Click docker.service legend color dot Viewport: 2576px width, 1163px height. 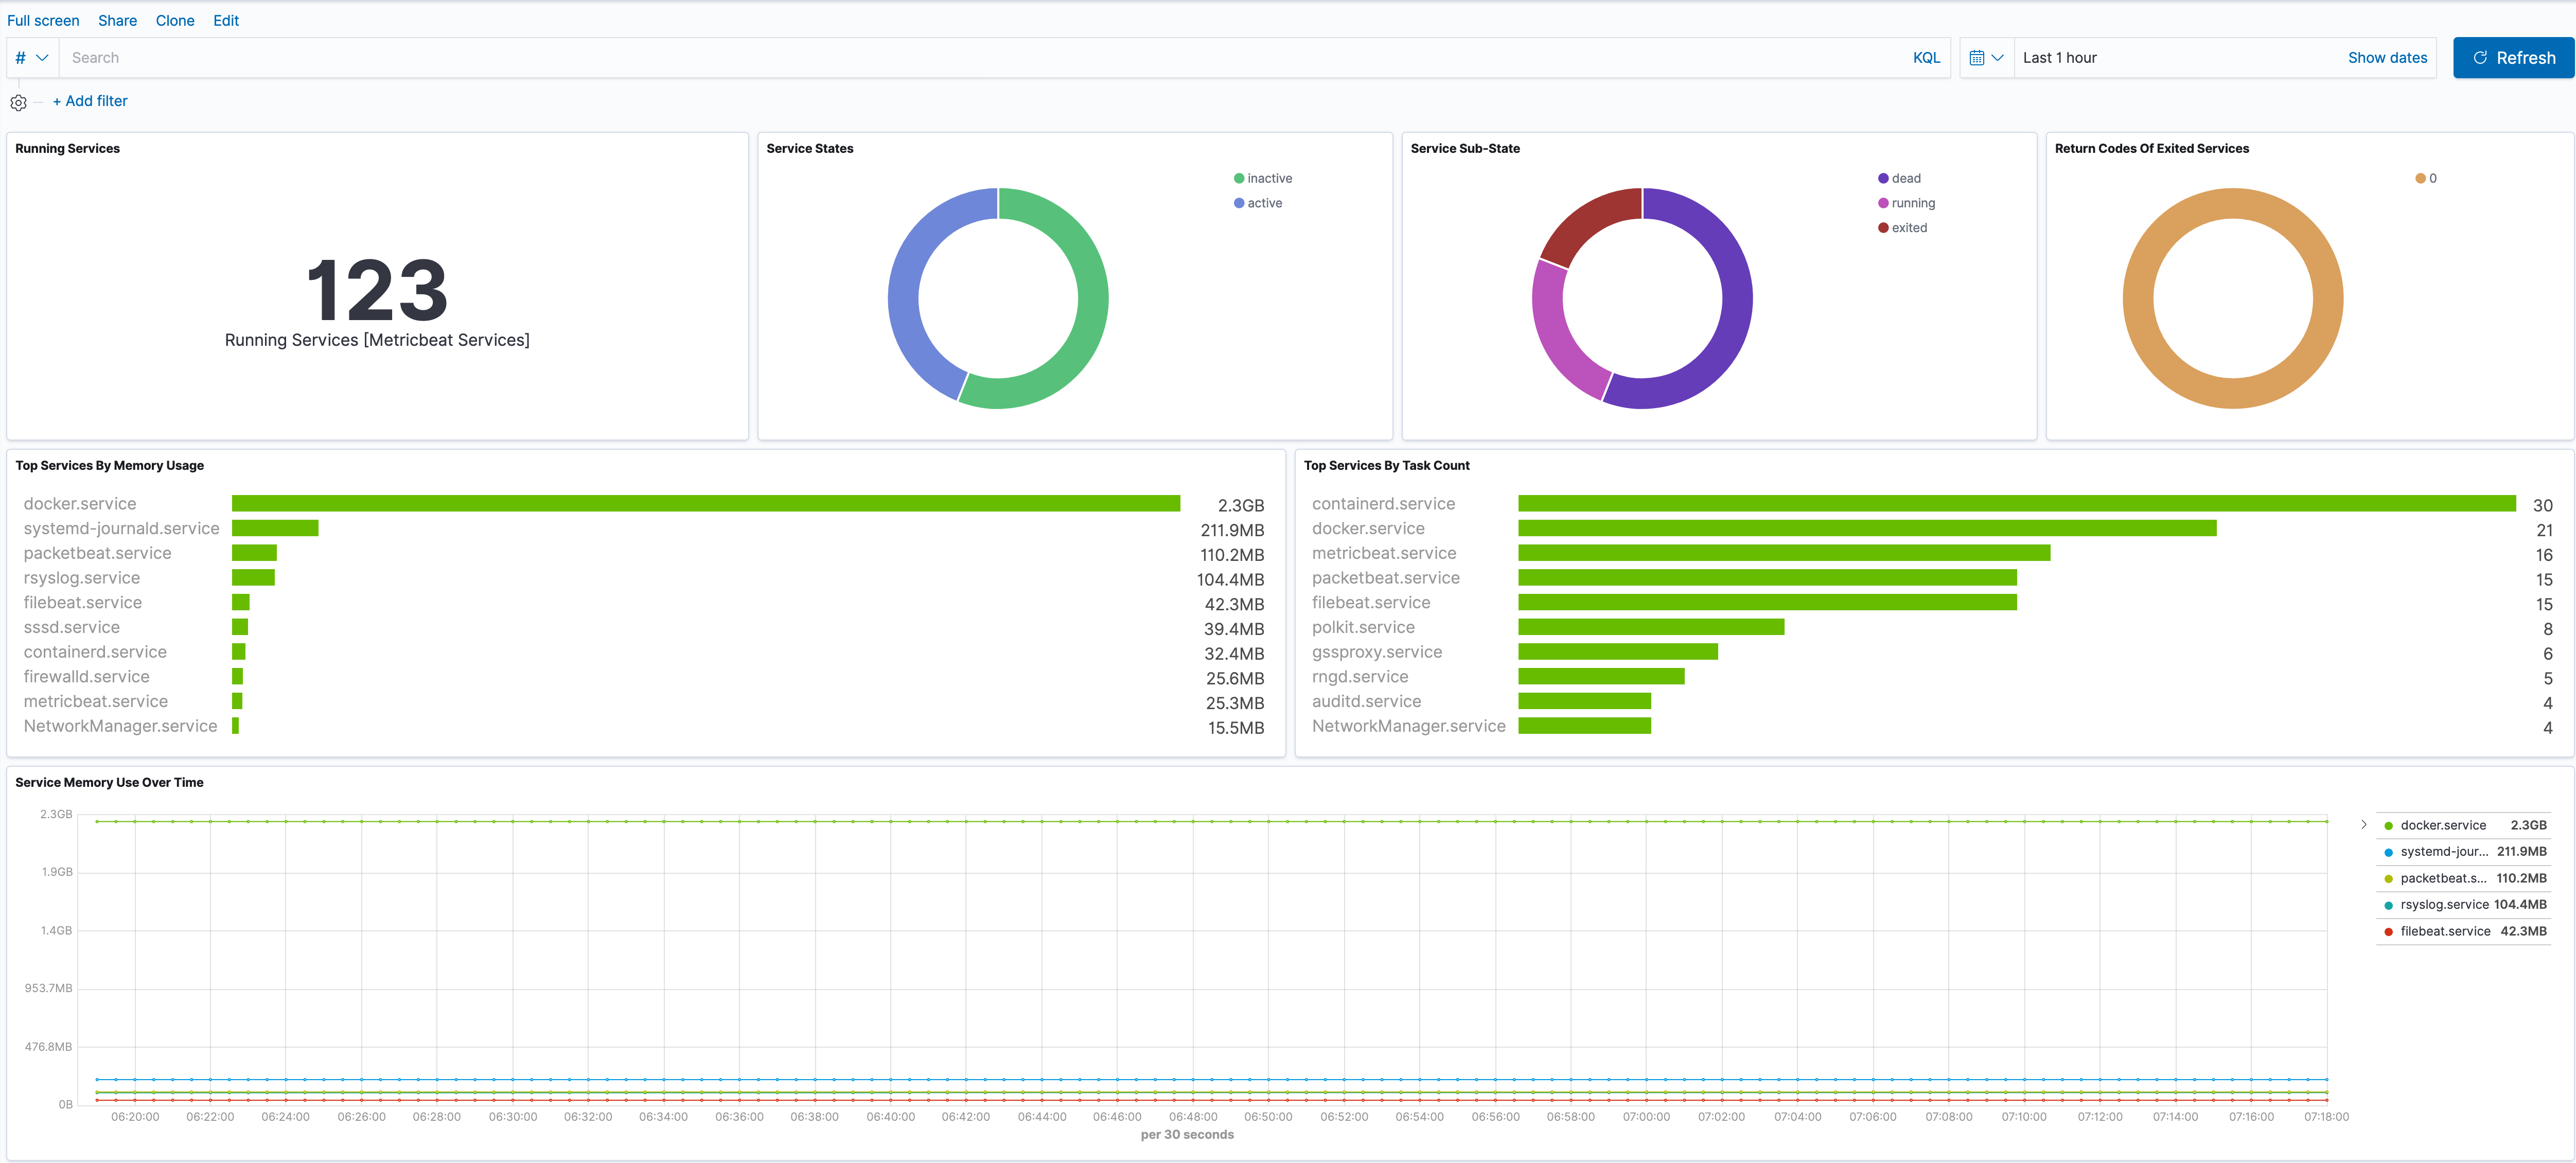click(x=2388, y=826)
